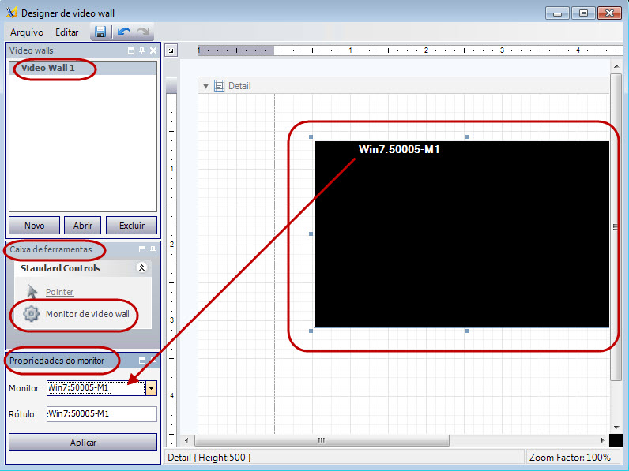Click the horizontal scrollbar left arrow
This screenshot has height=471, width=629.
point(186,440)
